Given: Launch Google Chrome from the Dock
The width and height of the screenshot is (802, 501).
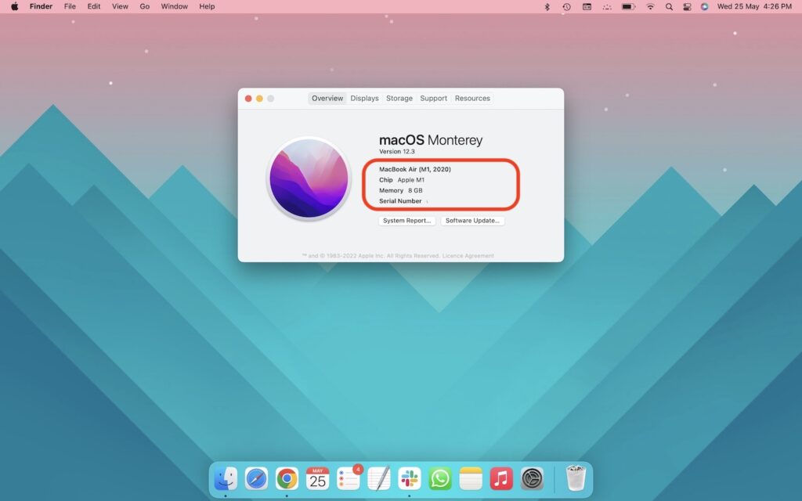Looking at the screenshot, I should [287, 476].
